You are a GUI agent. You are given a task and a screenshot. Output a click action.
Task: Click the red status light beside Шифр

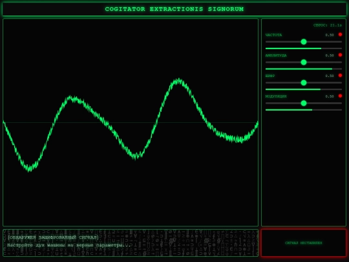click(x=340, y=76)
